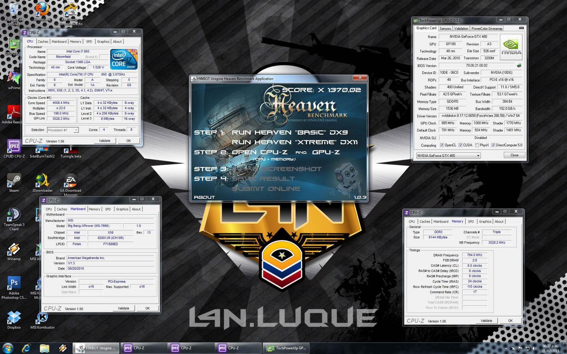The width and height of the screenshot is (567, 354).
Task: Click Validate in top CPU-Z window
Action: point(105,141)
